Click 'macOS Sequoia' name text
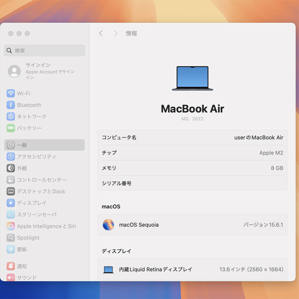This screenshot has height=299, width=299. coord(139,224)
